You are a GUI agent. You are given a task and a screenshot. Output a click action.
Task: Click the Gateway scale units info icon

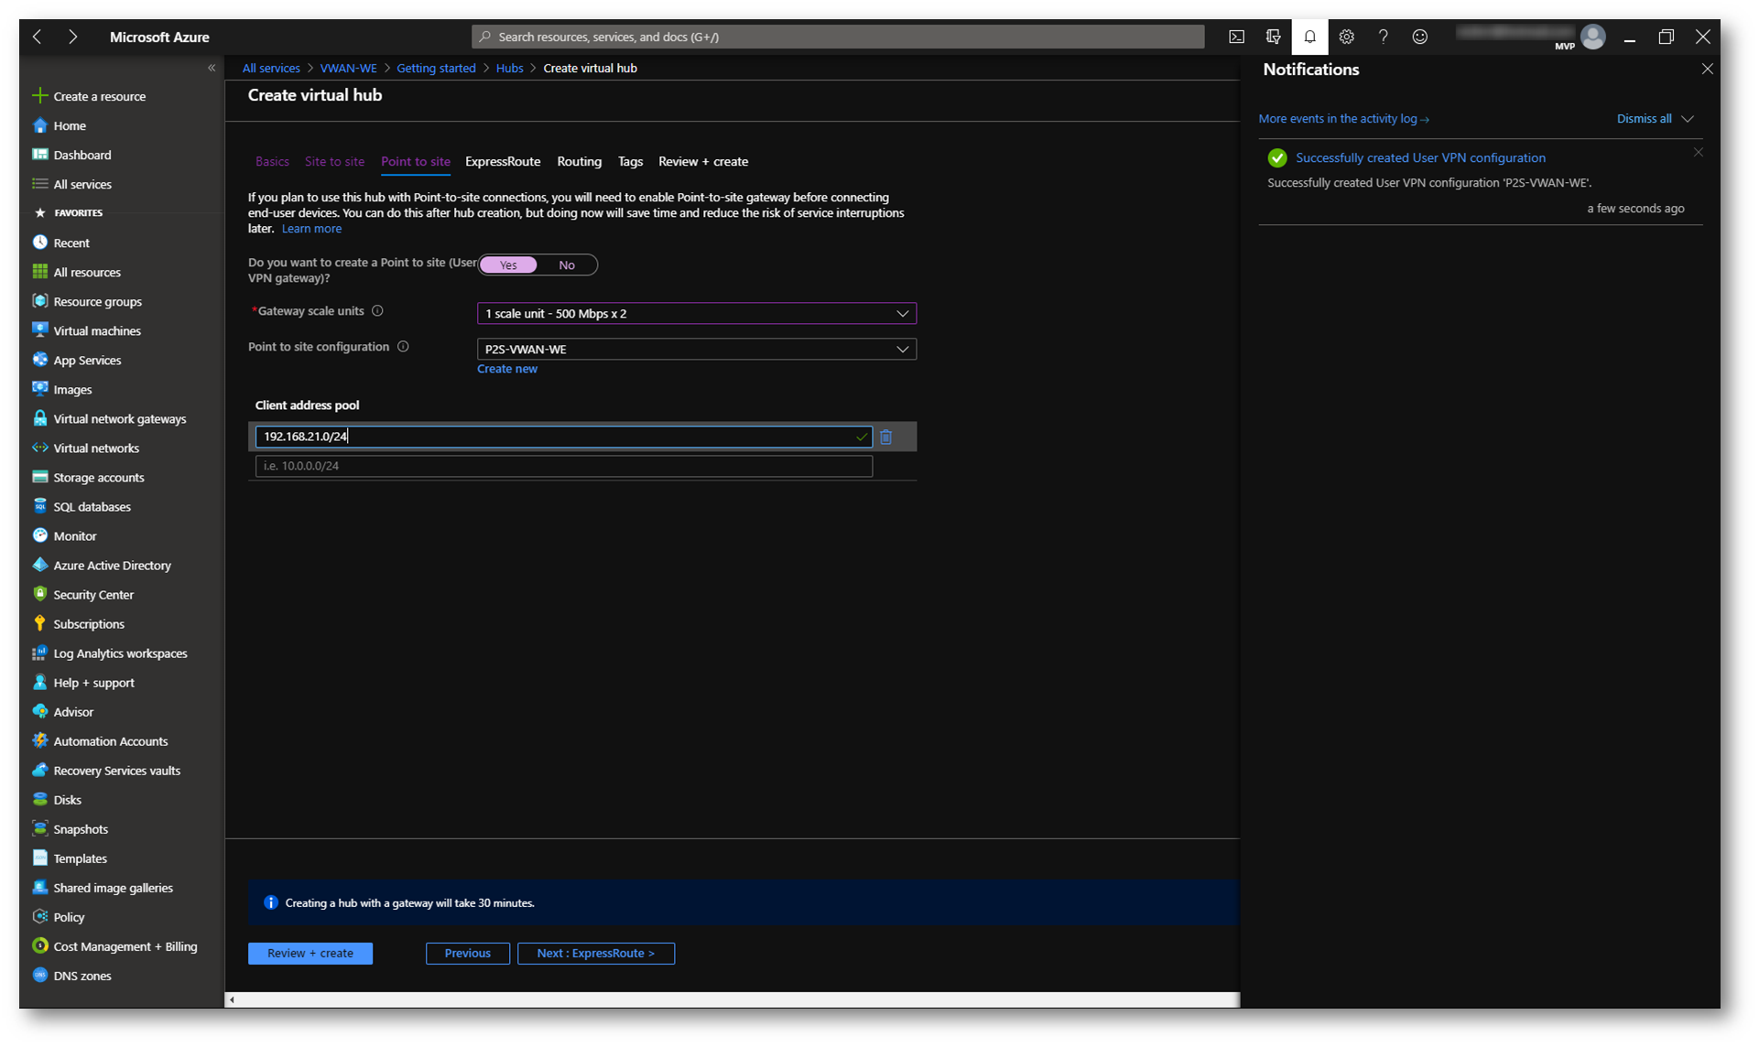[377, 311]
